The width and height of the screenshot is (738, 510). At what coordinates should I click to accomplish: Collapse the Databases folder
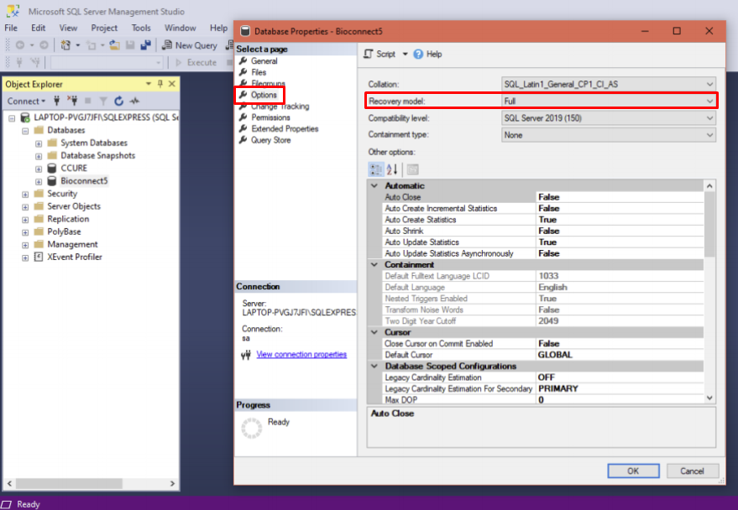(x=25, y=131)
